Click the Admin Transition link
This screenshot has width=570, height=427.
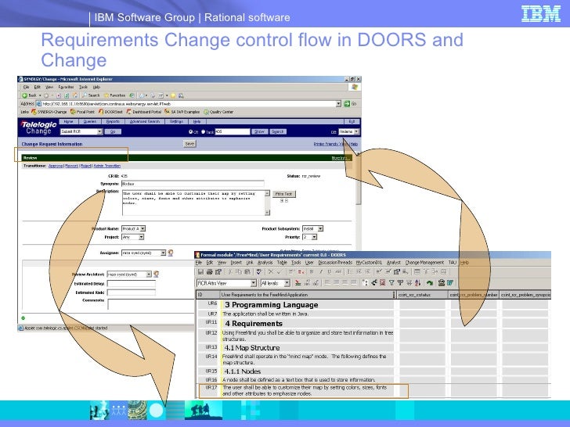(x=106, y=166)
